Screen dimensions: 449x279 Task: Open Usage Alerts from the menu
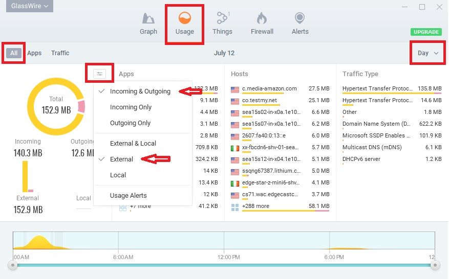(x=128, y=196)
